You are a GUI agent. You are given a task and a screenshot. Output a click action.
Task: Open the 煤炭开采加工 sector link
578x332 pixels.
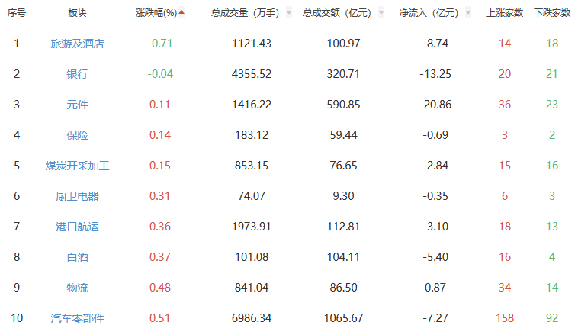pos(77,166)
